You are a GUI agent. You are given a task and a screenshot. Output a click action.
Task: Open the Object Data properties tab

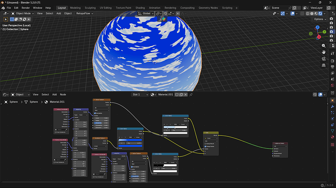point(333,131)
